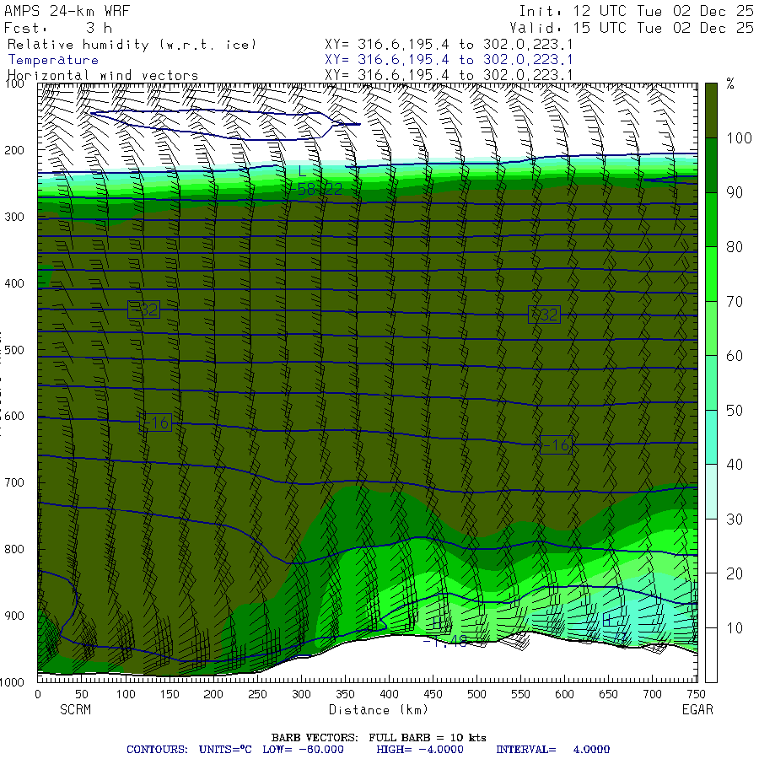Screen dimensions: 759x759
Task: Click the colorbar tick label '100'
Action: coord(739,138)
